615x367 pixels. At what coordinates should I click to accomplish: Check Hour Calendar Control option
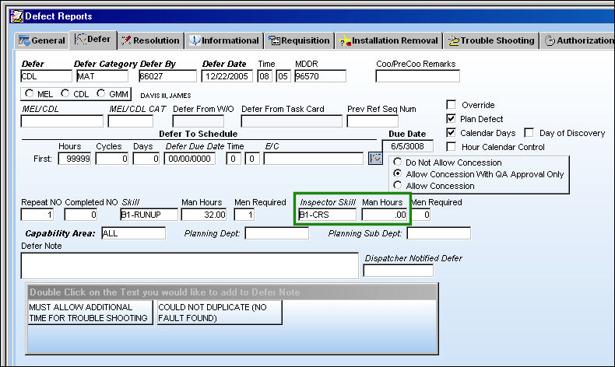(451, 147)
